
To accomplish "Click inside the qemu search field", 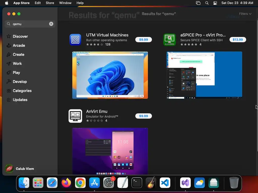I will point(30,24).
